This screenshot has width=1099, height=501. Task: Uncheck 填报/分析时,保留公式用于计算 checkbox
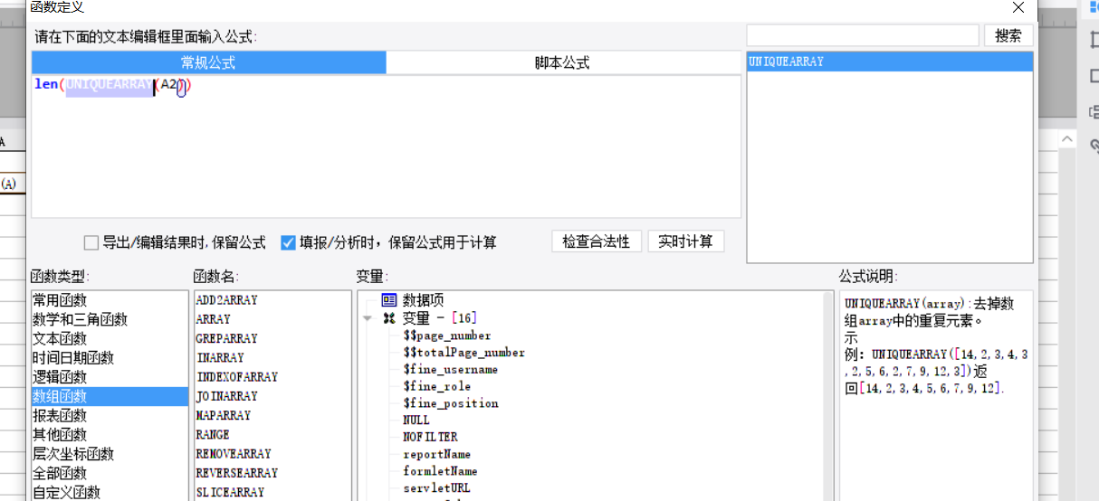pos(288,242)
